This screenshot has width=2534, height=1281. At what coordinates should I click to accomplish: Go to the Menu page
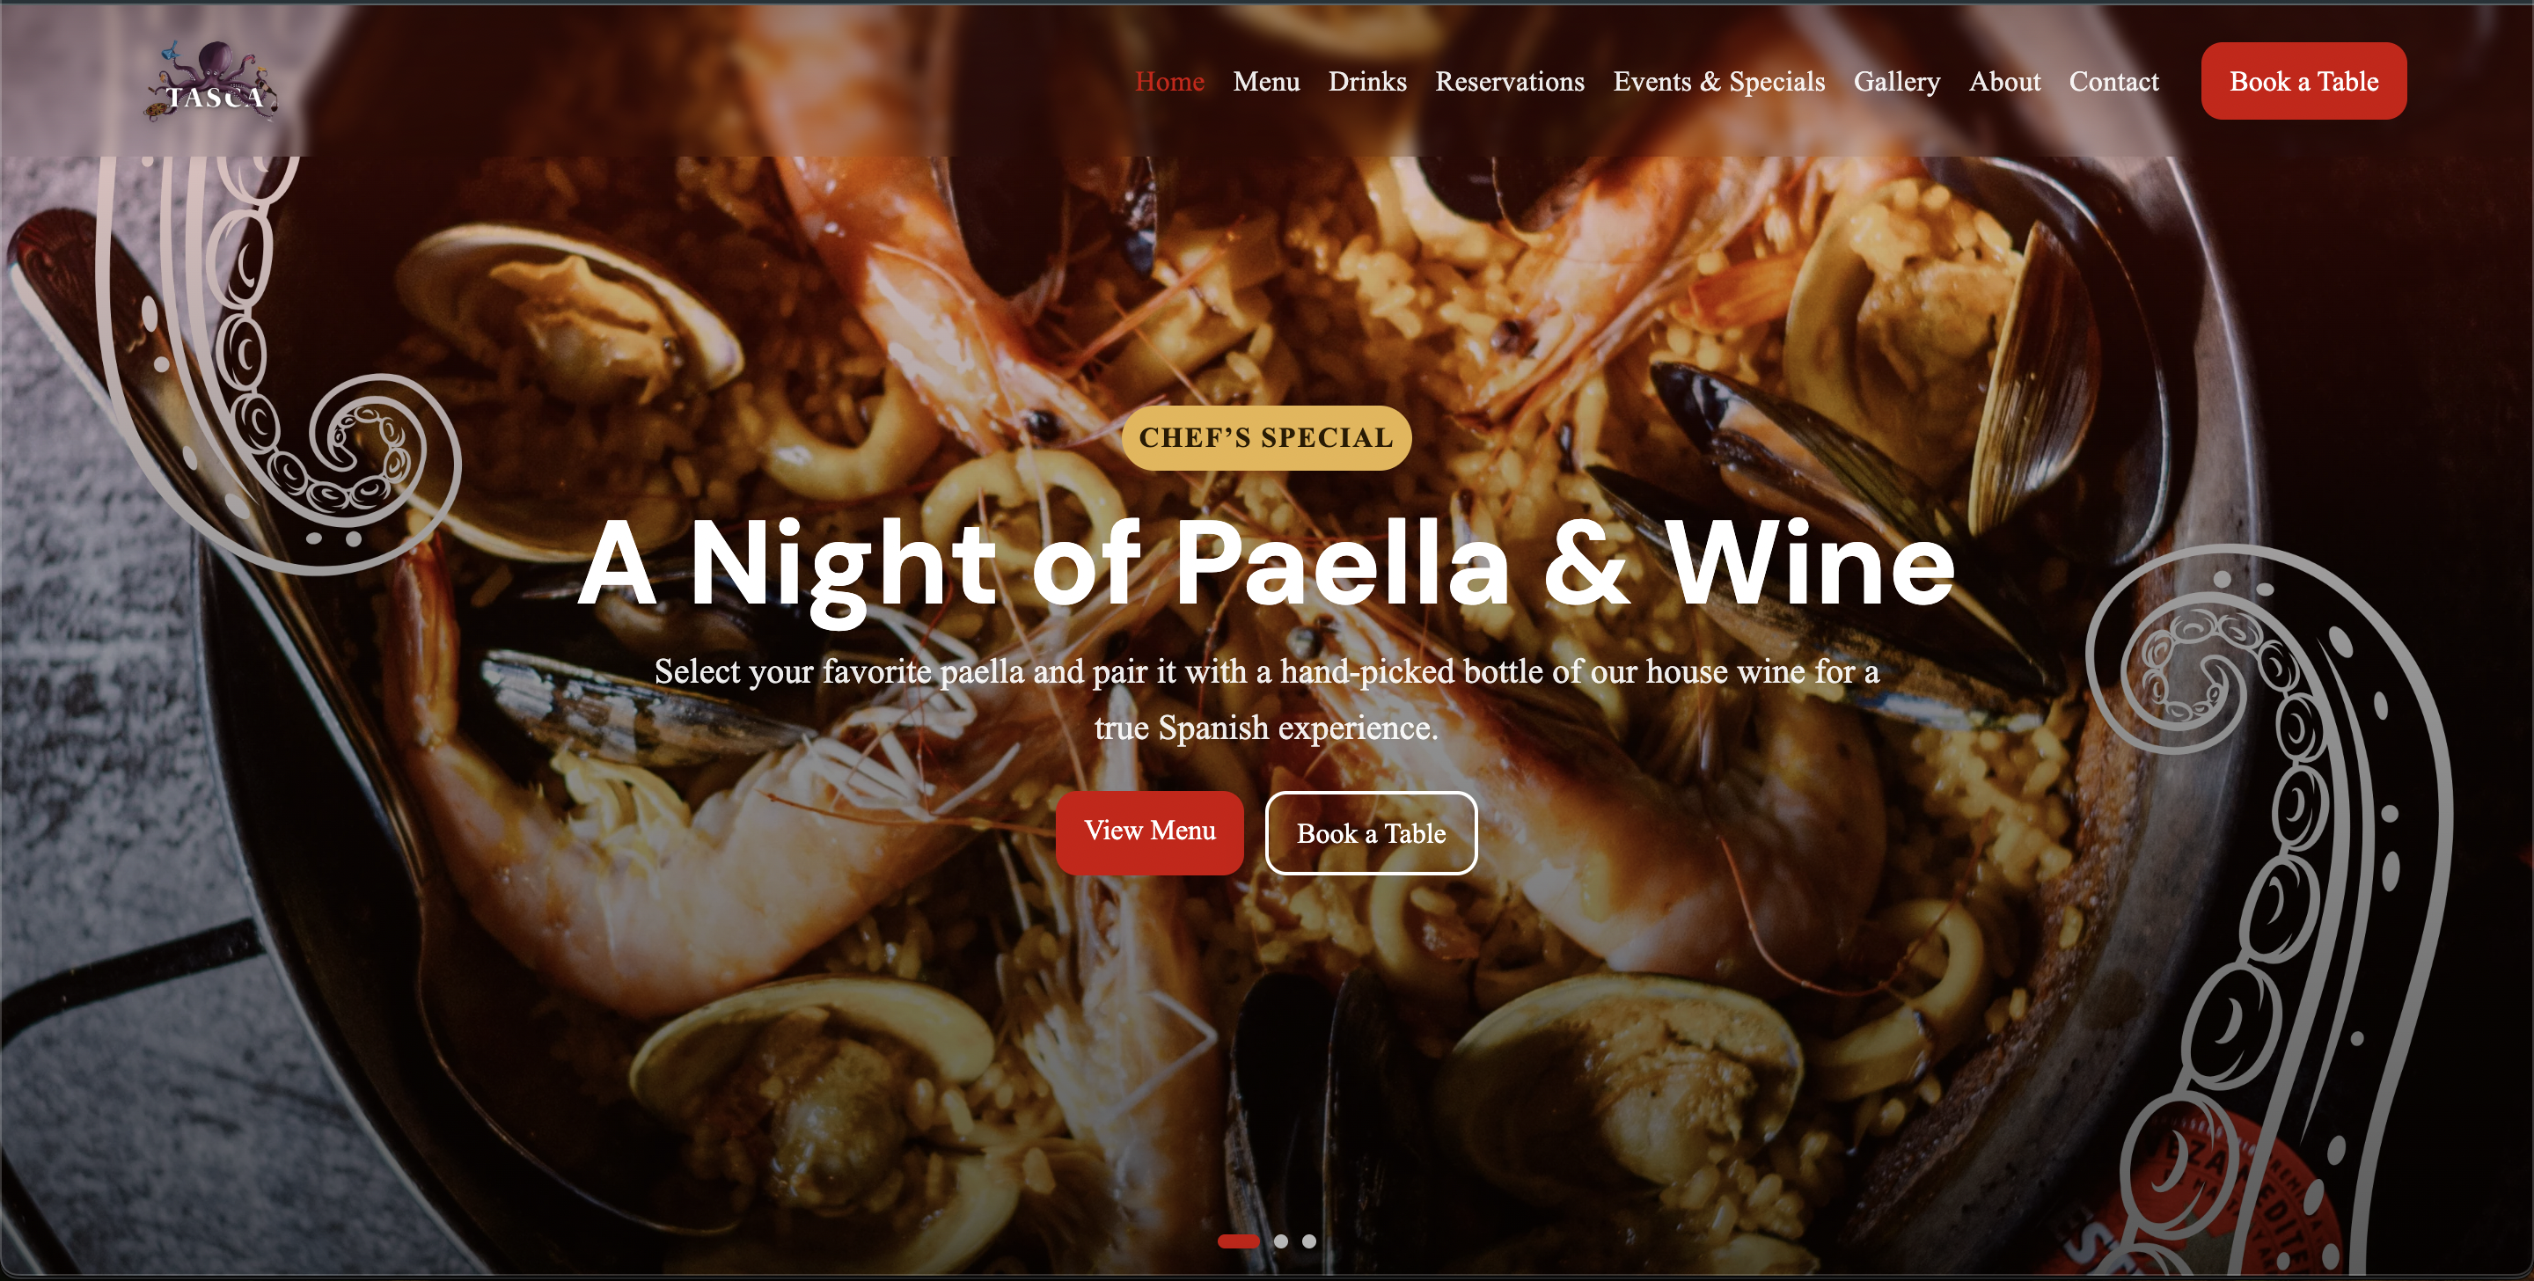pos(1266,82)
